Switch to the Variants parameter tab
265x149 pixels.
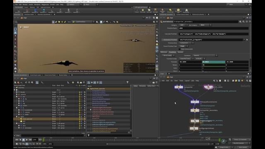[x=181, y=52]
